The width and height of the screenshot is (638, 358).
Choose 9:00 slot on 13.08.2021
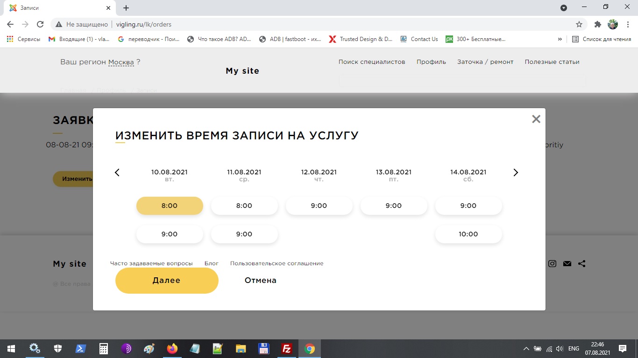394,206
